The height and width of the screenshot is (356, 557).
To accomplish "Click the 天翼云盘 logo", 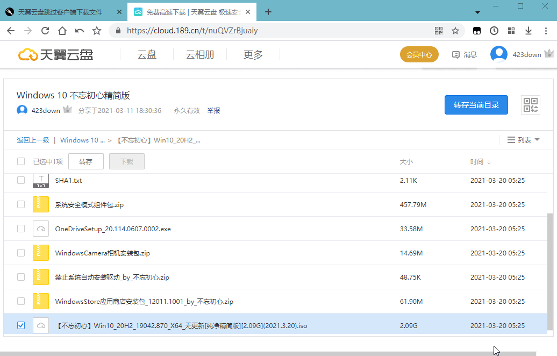I will coord(56,55).
